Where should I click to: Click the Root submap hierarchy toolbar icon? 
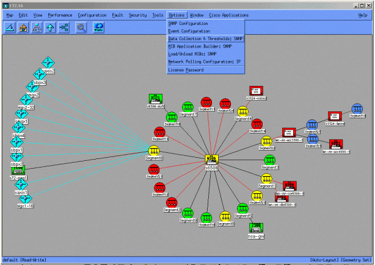coord(37,27)
